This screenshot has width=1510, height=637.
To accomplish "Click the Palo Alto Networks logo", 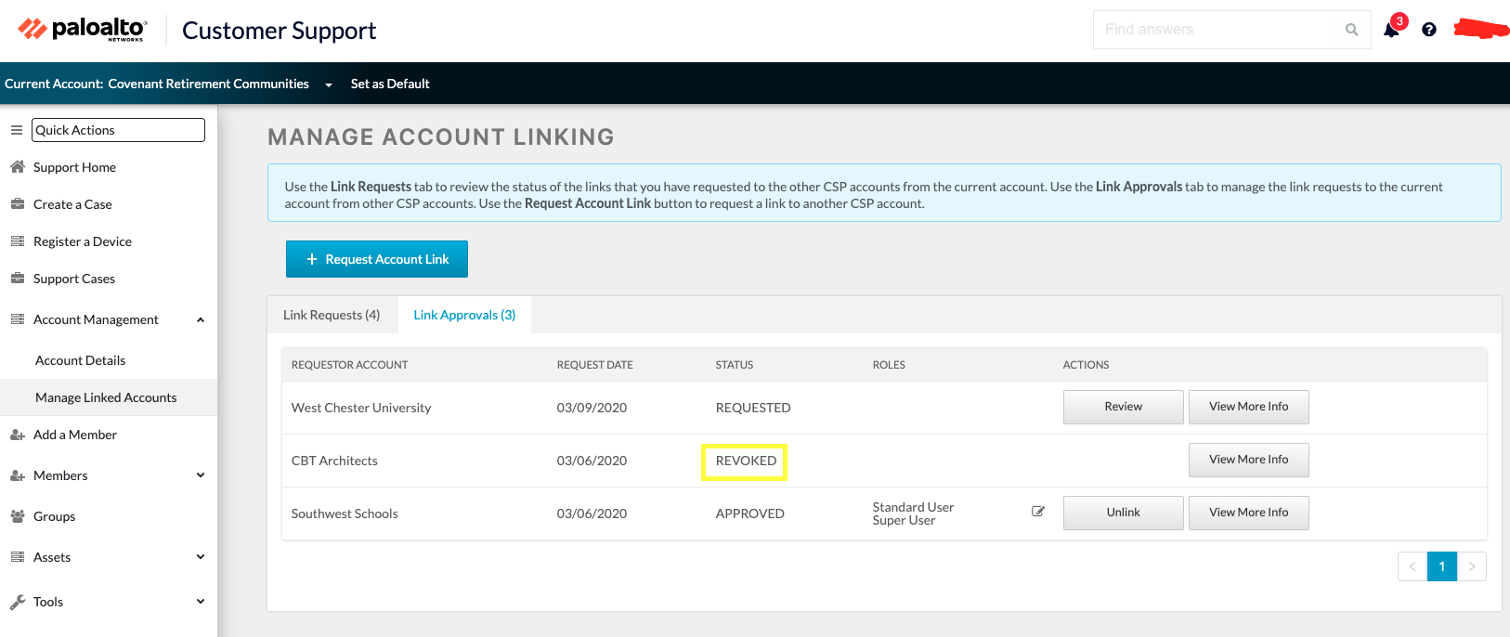I will (x=82, y=30).
